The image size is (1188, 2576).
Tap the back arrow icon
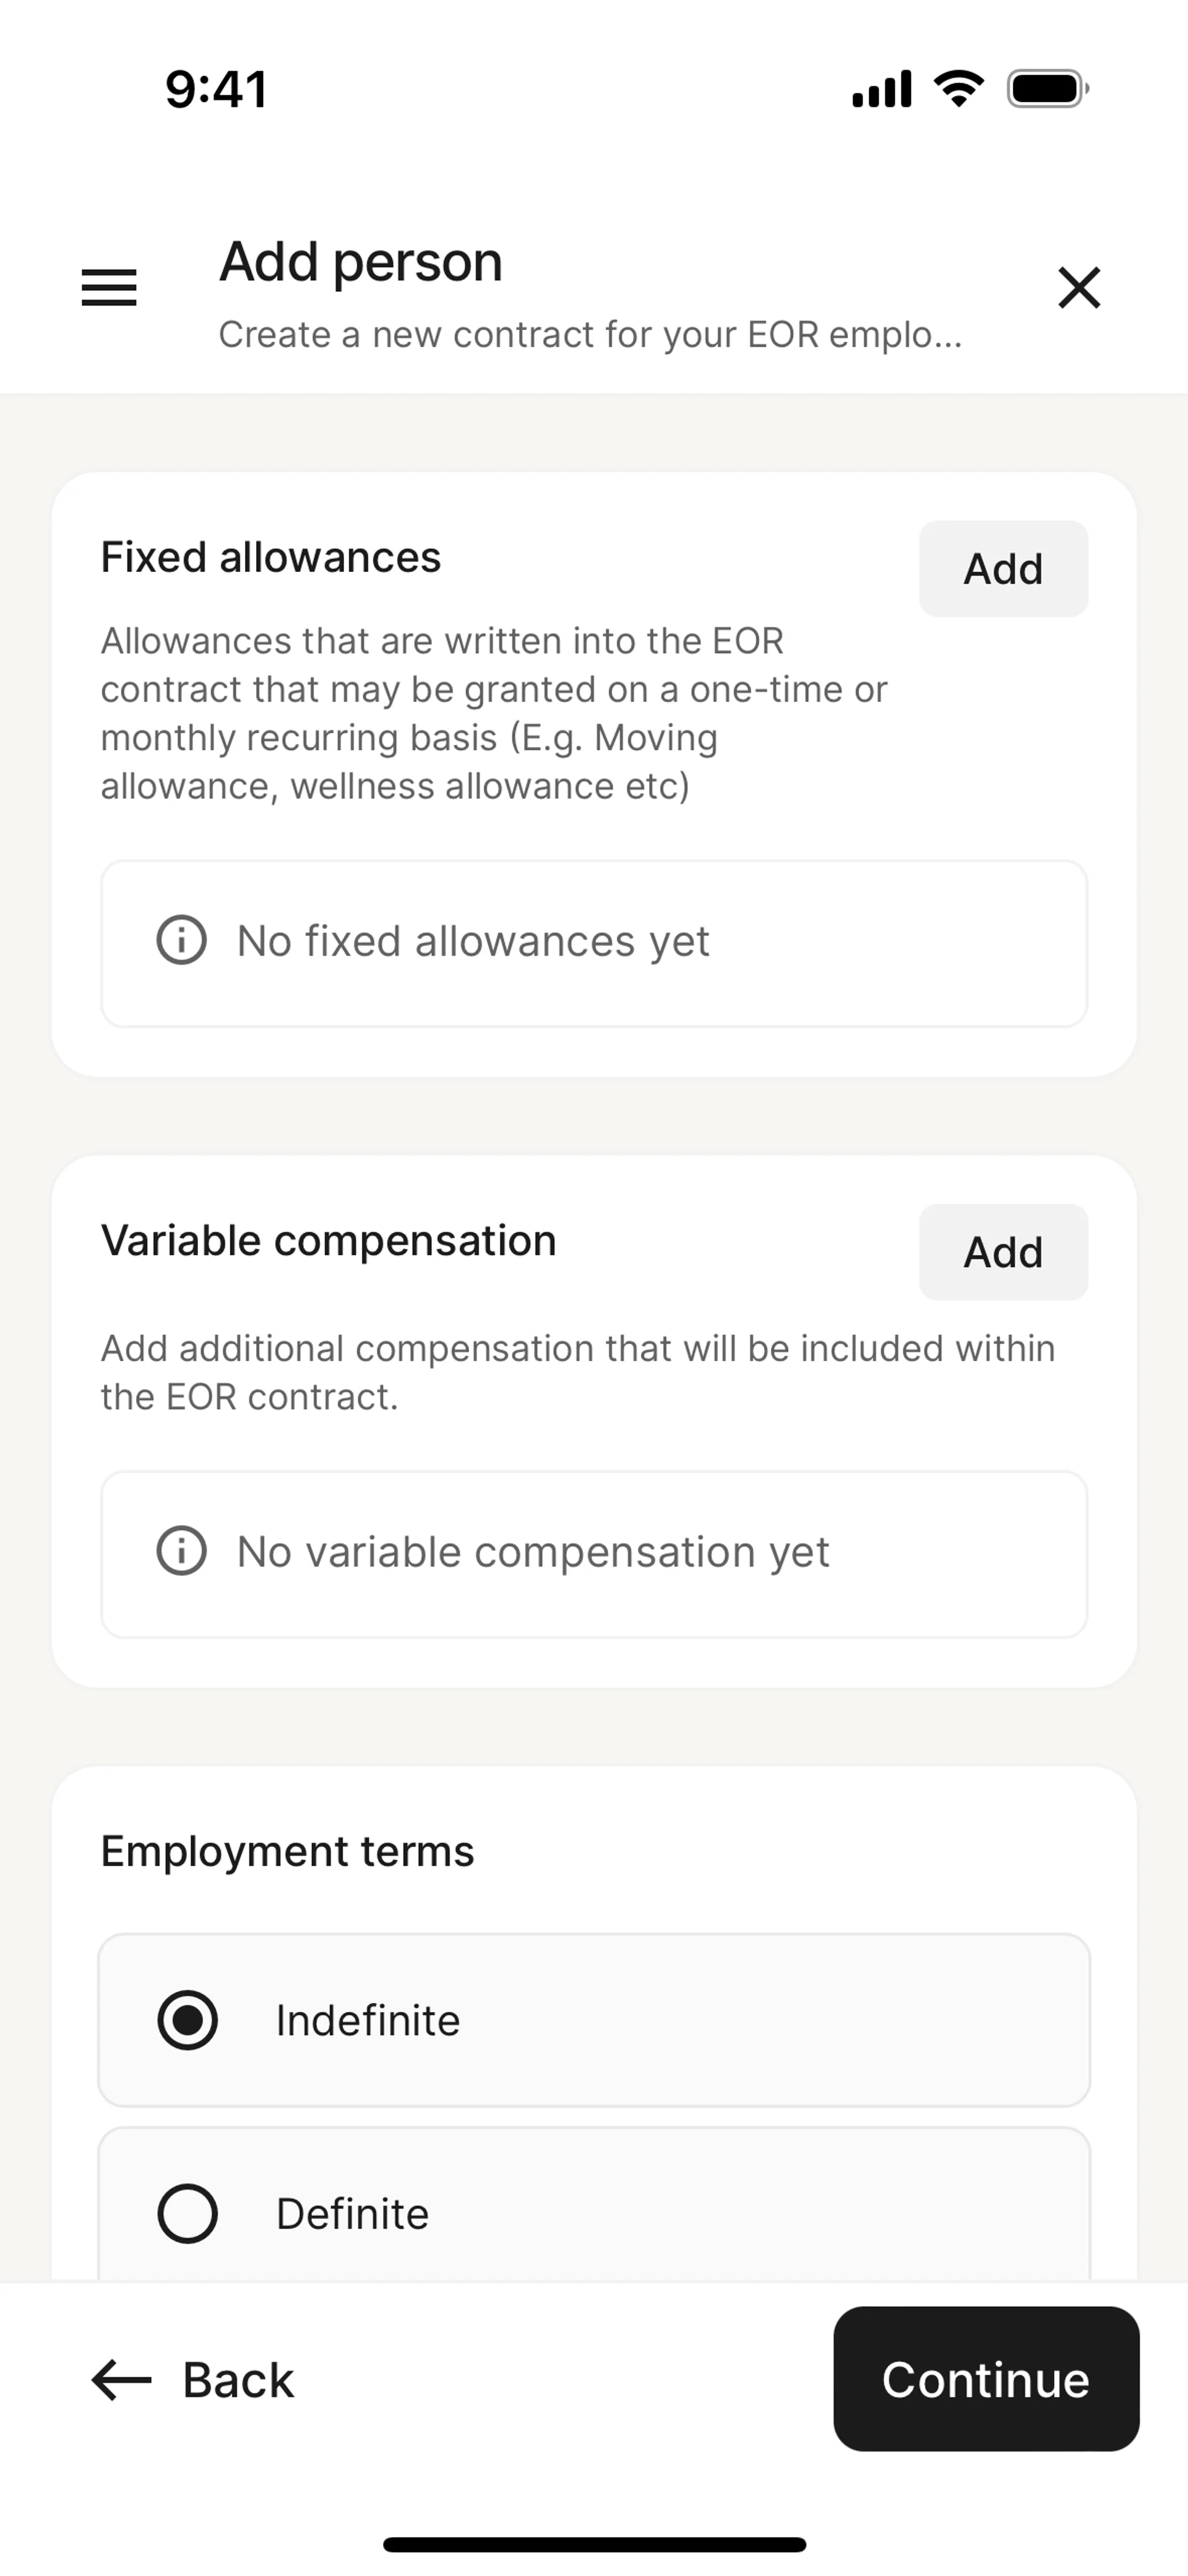121,2379
